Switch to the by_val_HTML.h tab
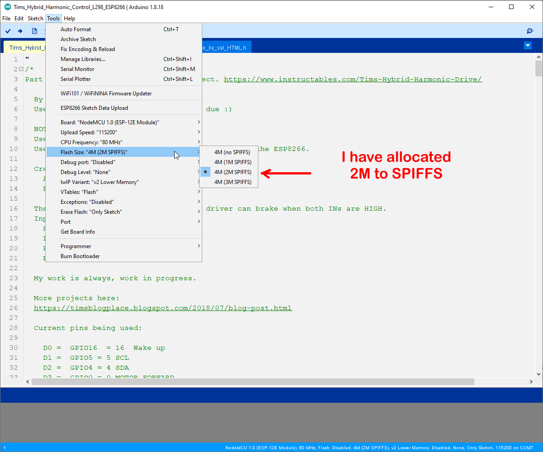 point(226,47)
